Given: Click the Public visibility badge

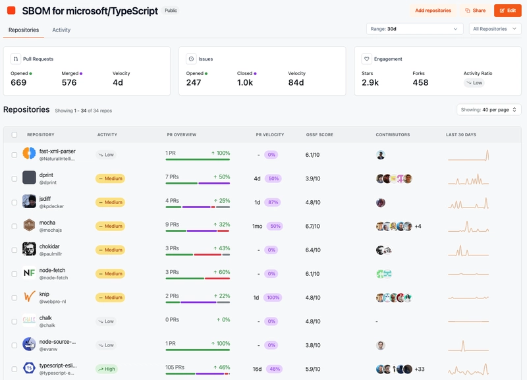Looking at the screenshot, I should click(171, 11).
